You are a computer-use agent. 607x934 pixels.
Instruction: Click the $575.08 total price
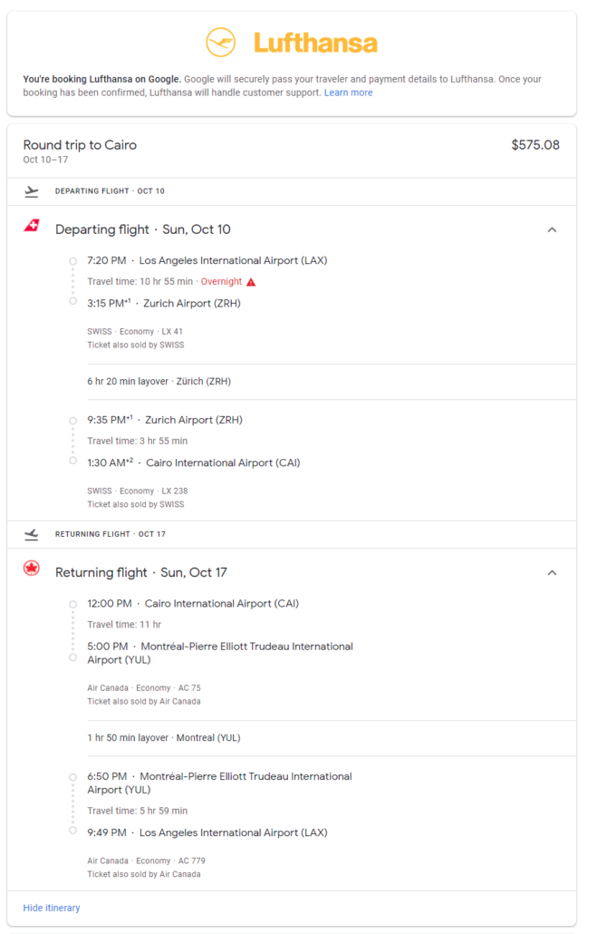pyautogui.click(x=535, y=145)
